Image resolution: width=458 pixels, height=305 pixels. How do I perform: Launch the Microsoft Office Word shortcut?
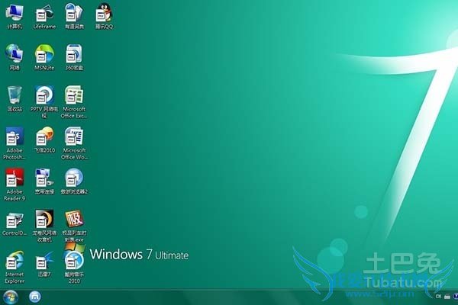click(x=74, y=136)
